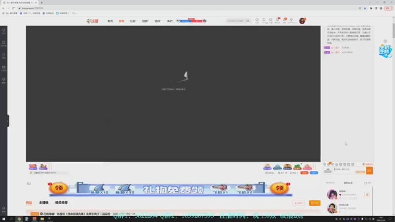
Task: Open the brown building gift icon
Action: click(x=287, y=167)
